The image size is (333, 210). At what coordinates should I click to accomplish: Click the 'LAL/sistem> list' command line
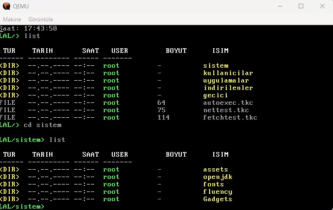(x=32, y=140)
